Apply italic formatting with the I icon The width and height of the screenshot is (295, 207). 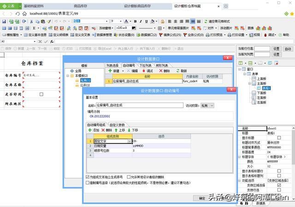[141, 22]
